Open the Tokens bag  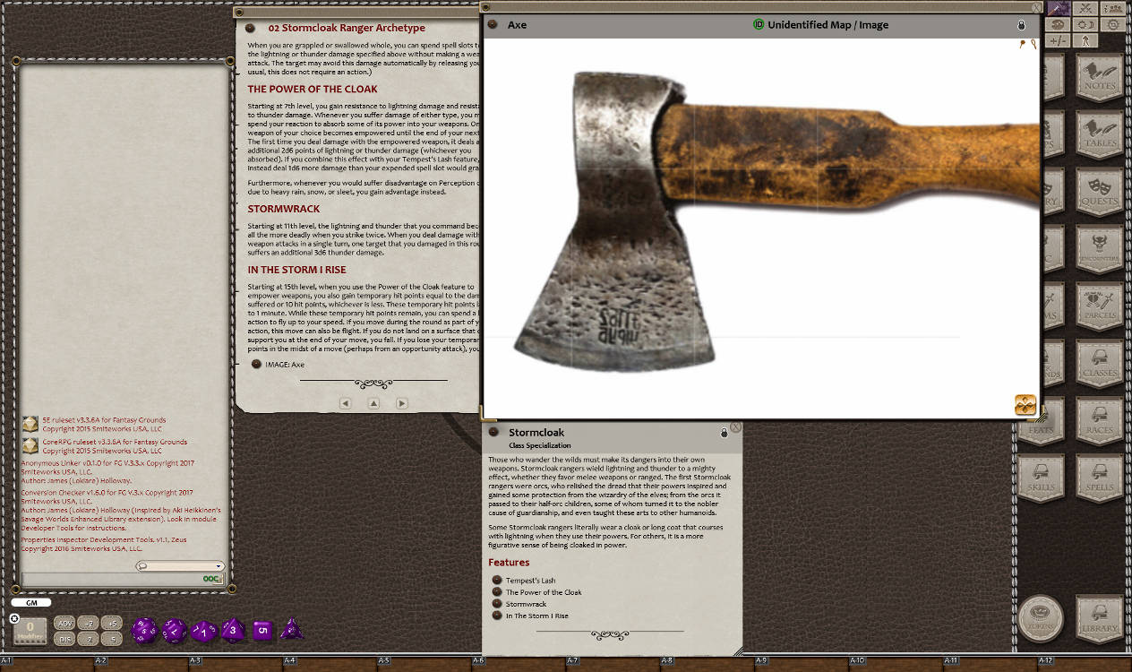(x=1041, y=618)
